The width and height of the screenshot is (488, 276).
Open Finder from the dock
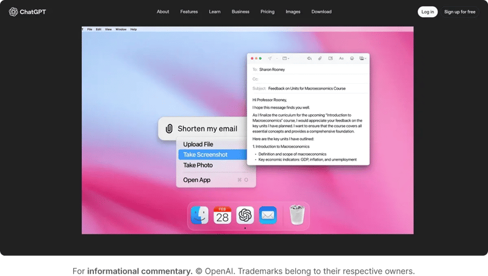(x=199, y=216)
